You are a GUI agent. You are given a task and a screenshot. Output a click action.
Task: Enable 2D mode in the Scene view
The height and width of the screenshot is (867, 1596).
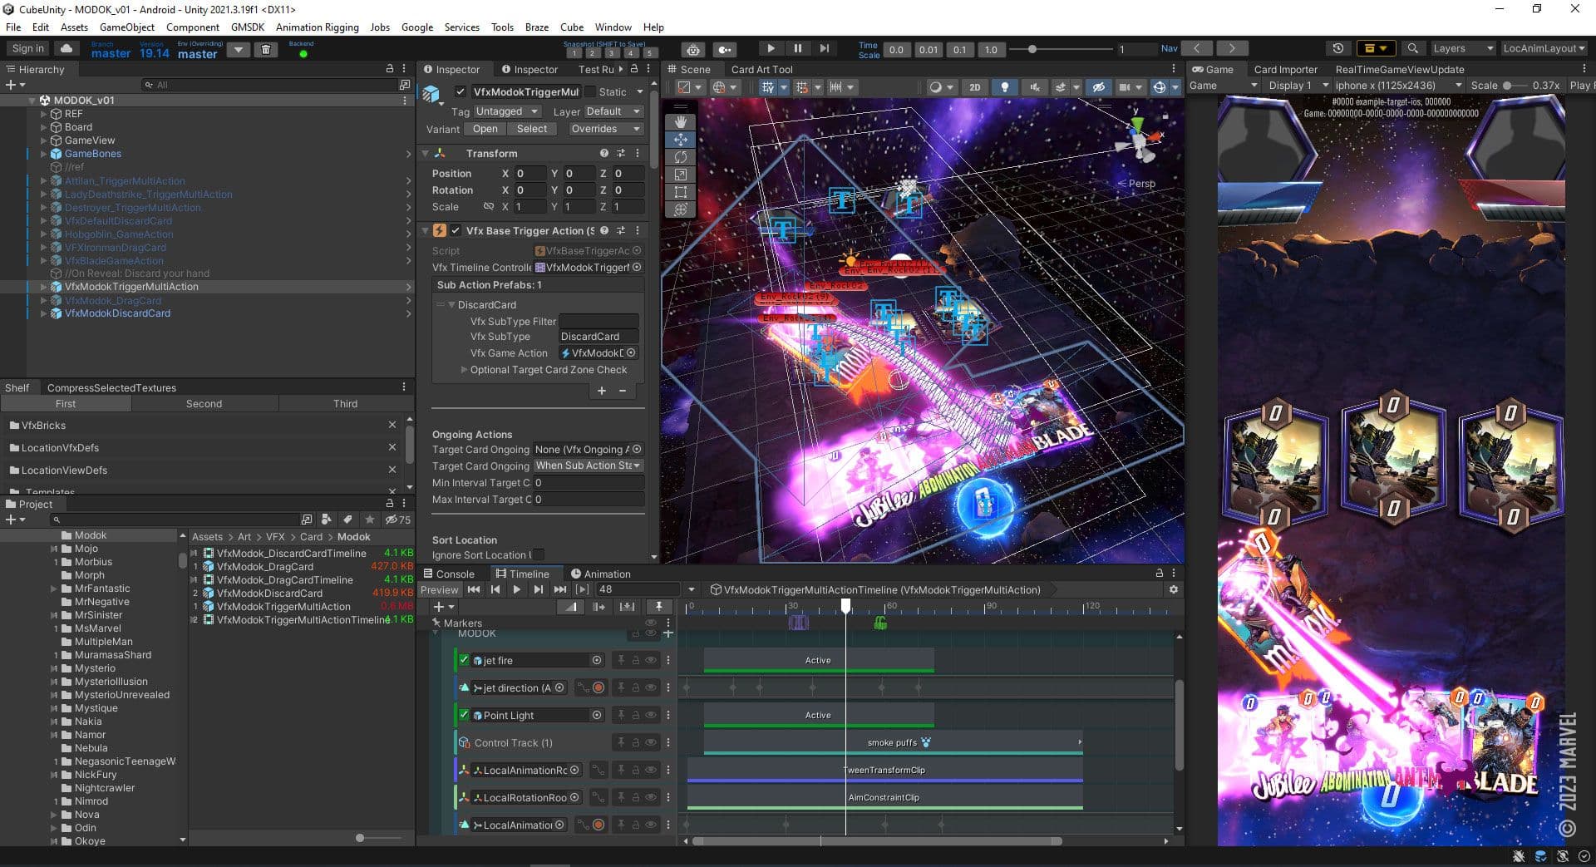(x=974, y=86)
